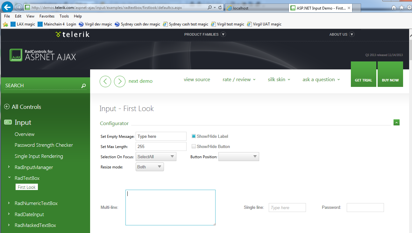Image resolution: width=412 pixels, height=233 pixels.
Task: Collapse the Configurator panel
Action: click(x=396, y=123)
